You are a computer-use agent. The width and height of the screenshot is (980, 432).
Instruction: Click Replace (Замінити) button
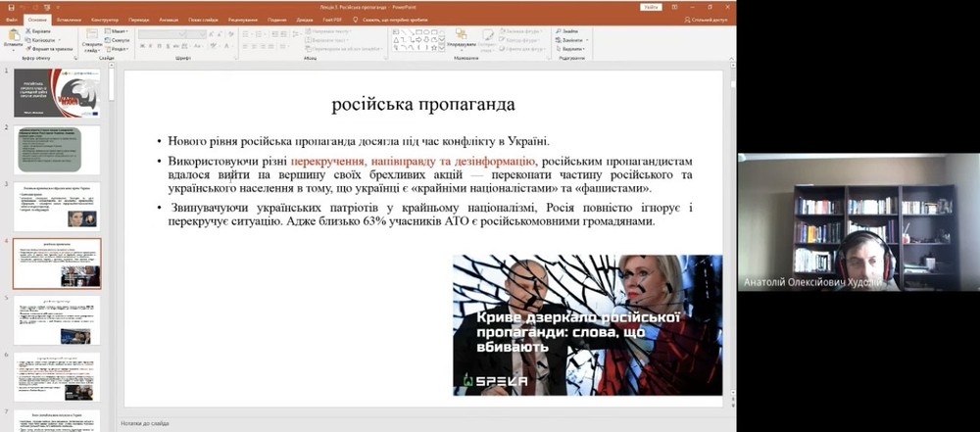(570, 40)
